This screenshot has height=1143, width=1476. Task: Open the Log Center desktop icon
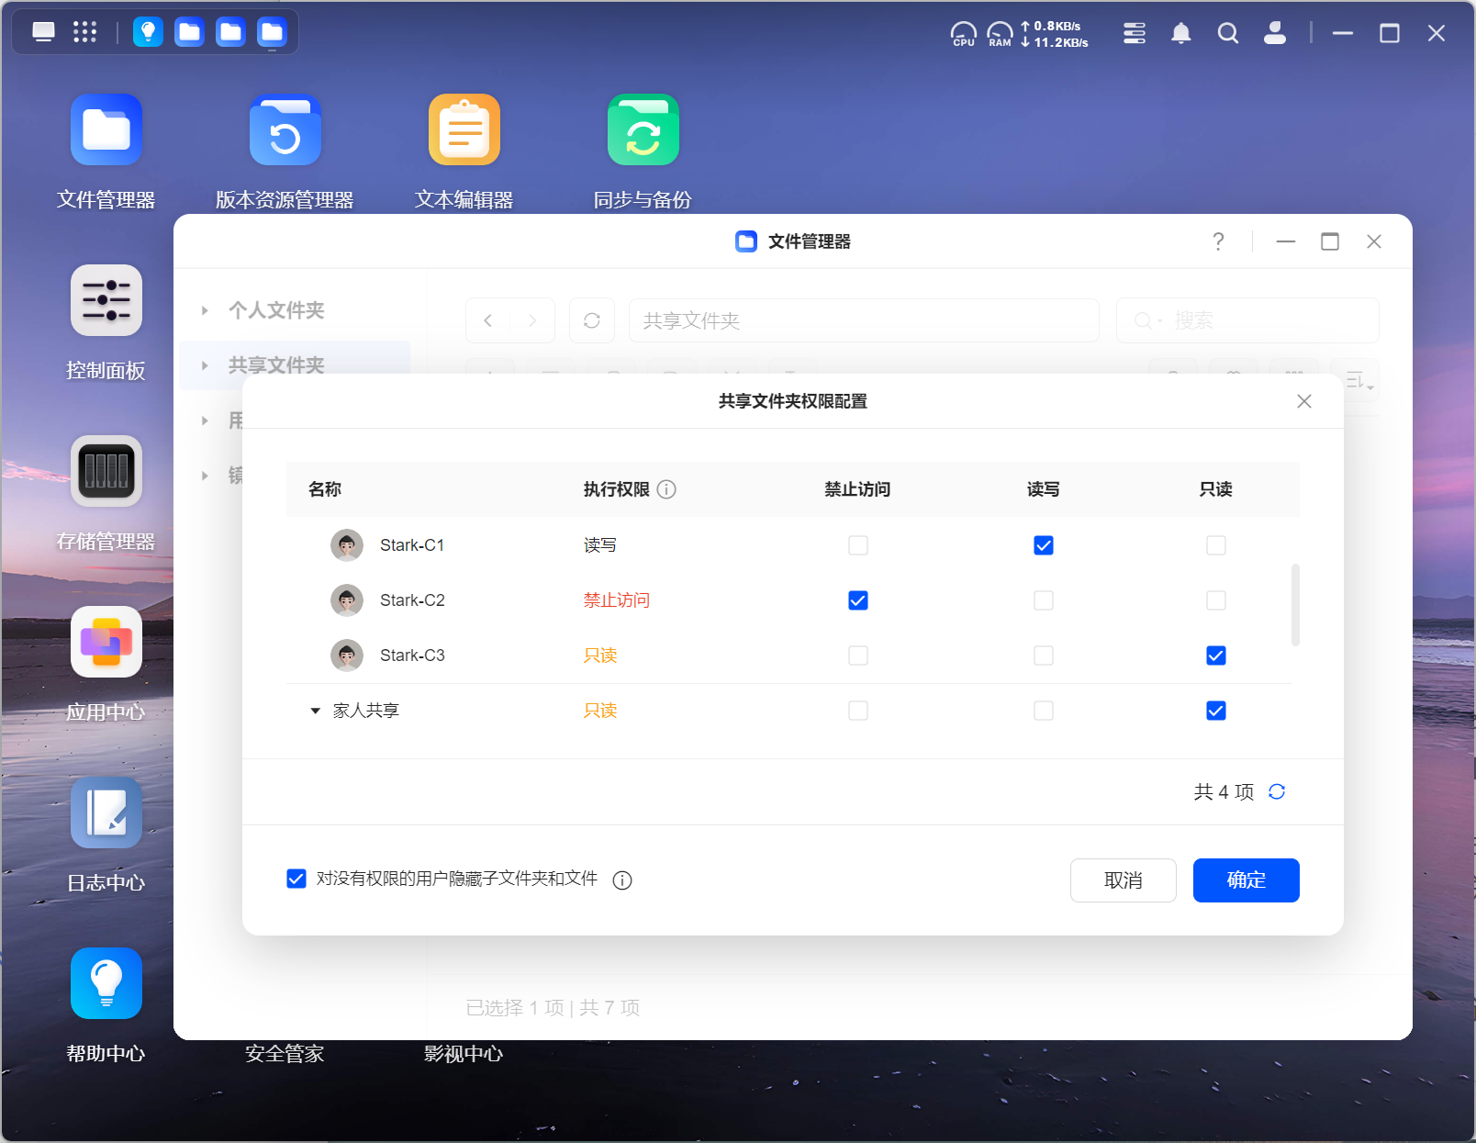106,812
